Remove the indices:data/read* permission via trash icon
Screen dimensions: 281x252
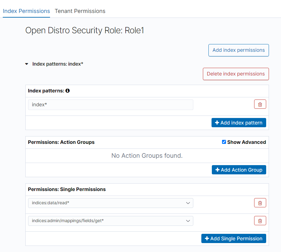(260, 203)
